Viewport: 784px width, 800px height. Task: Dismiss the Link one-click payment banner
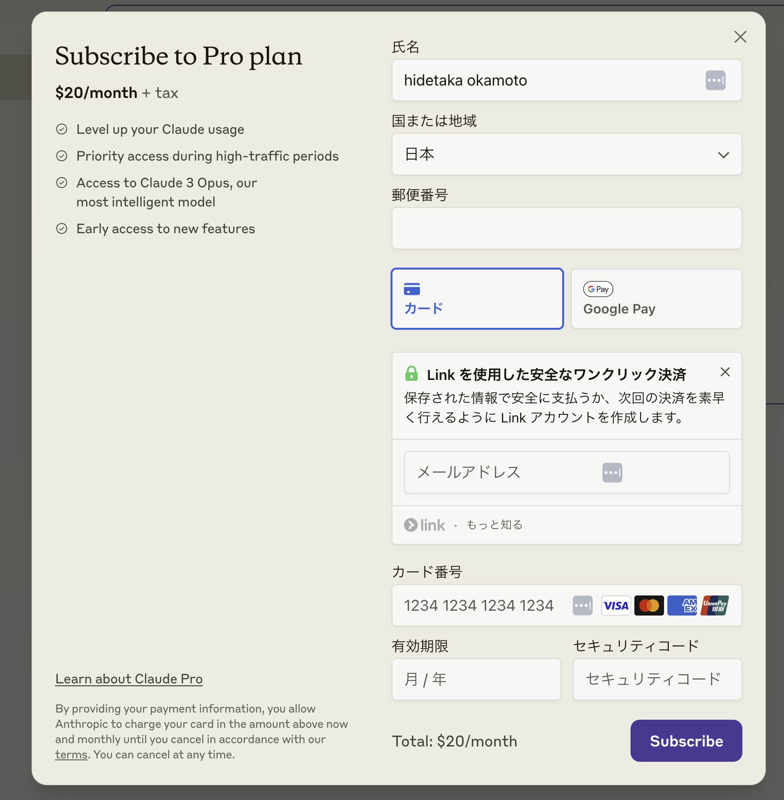pyautogui.click(x=725, y=372)
